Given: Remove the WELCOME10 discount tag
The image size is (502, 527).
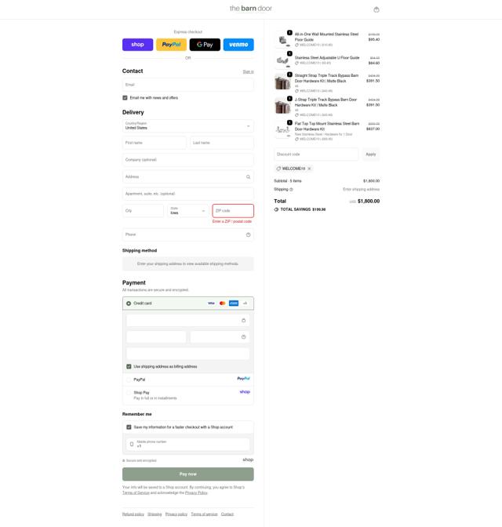Looking at the screenshot, I should (309, 169).
